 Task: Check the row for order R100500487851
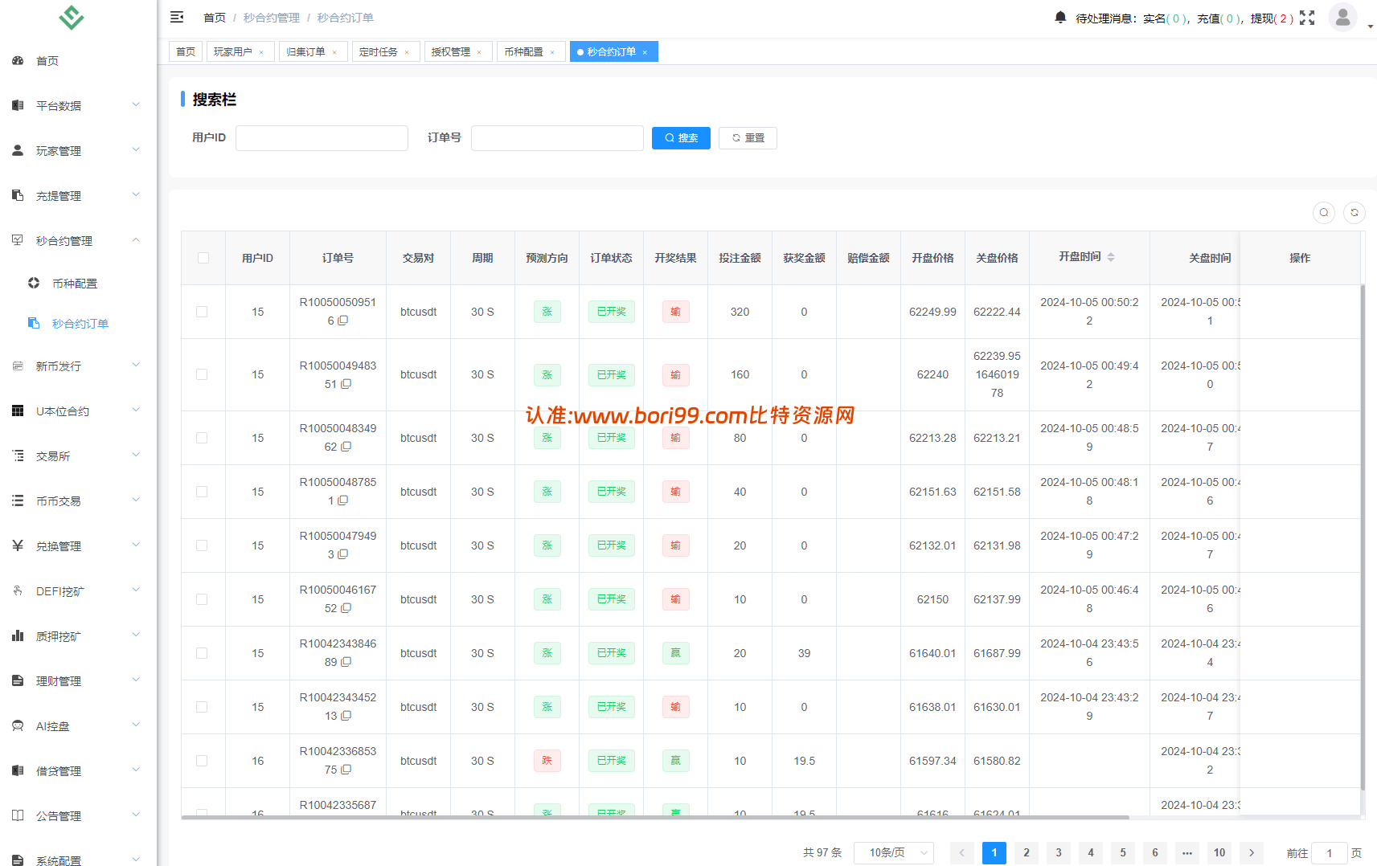click(202, 492)
